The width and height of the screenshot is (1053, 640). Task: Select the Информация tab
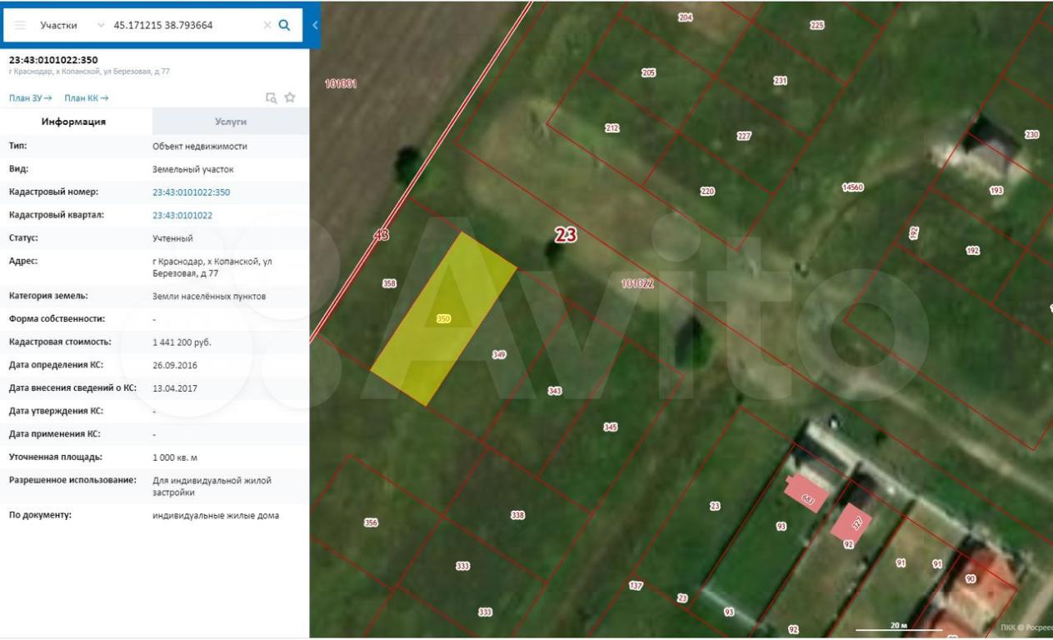click(73, 122)
